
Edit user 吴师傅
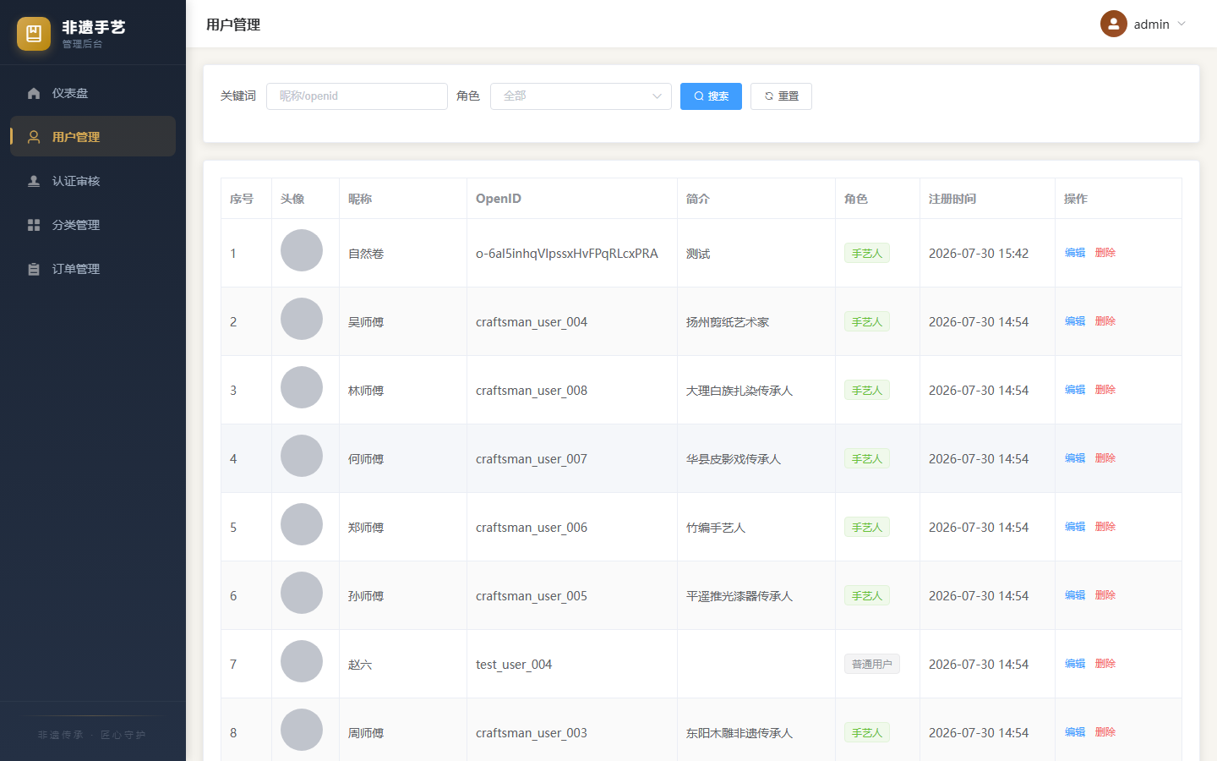click(1075, 321)
